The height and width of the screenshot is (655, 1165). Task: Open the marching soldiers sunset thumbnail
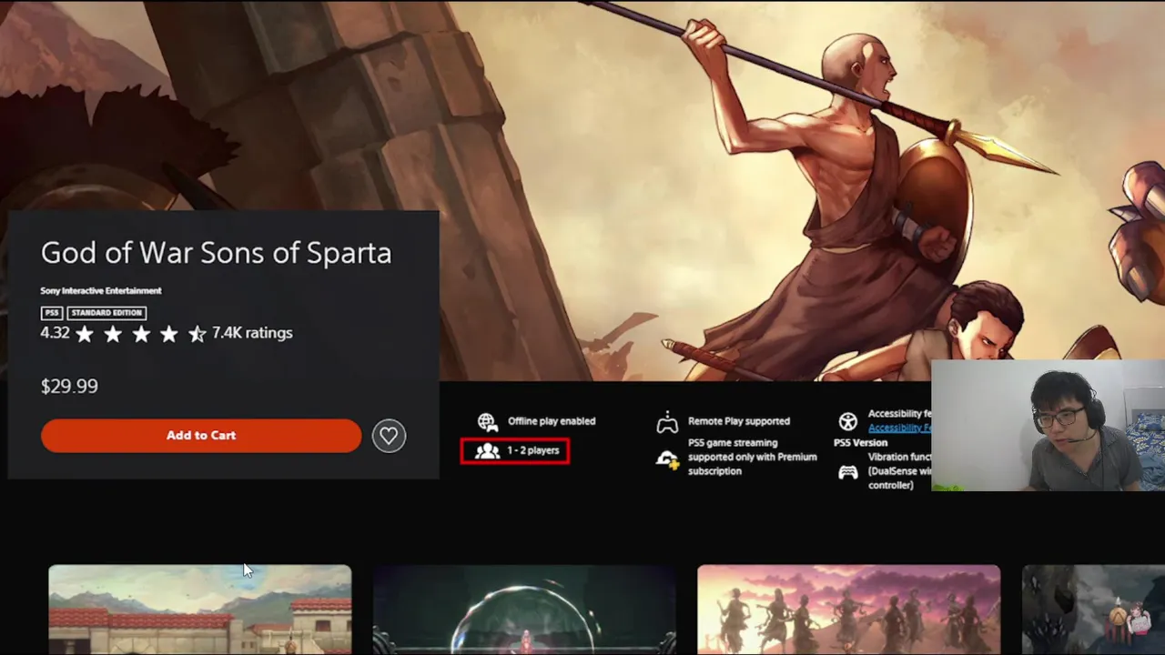click(x=848, y=610)
